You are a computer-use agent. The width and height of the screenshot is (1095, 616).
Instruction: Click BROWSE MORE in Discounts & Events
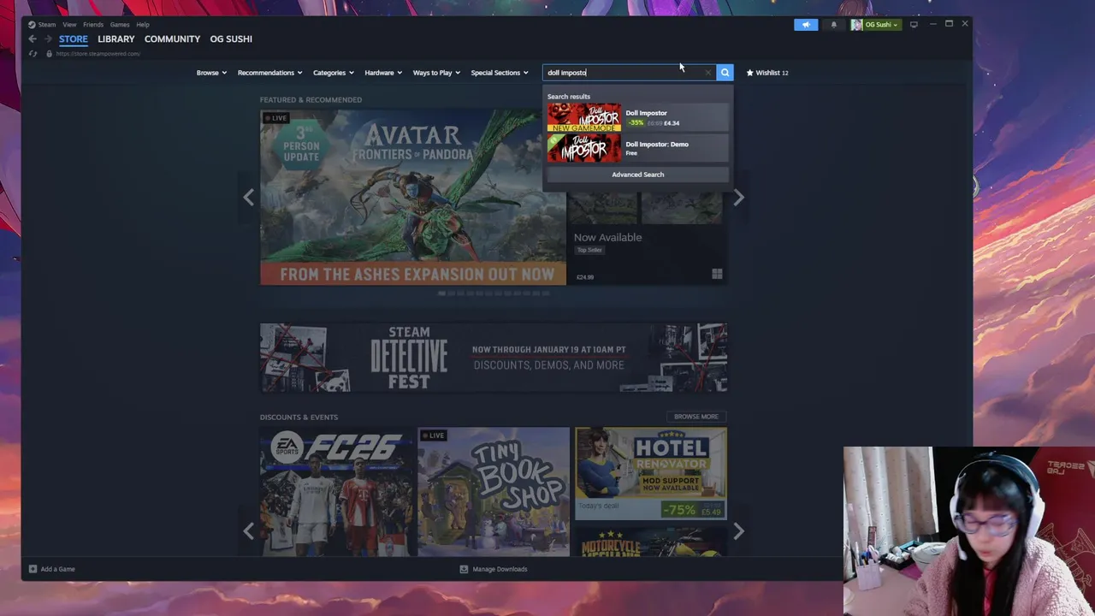click(695, 417)
